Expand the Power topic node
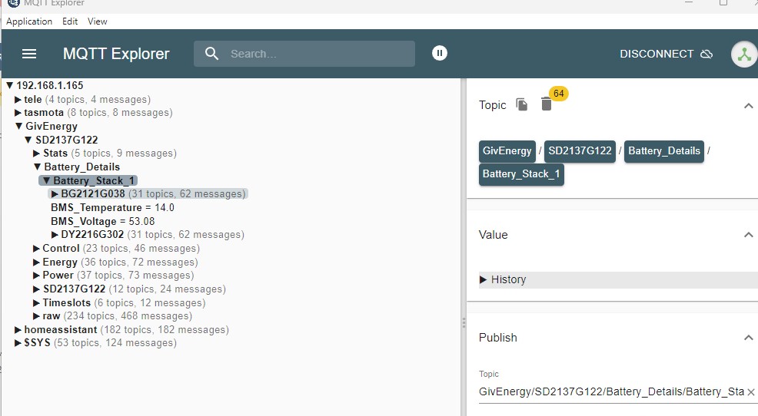This screenshot has height=416, width=758. click(x=36, y=276)
